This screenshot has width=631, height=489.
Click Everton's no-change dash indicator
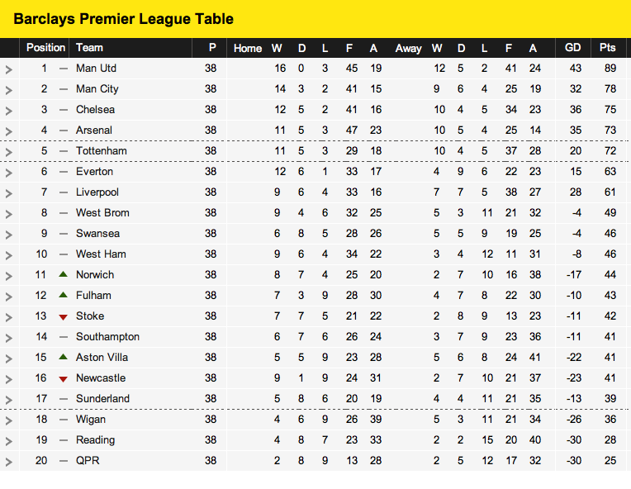[63, 172]
